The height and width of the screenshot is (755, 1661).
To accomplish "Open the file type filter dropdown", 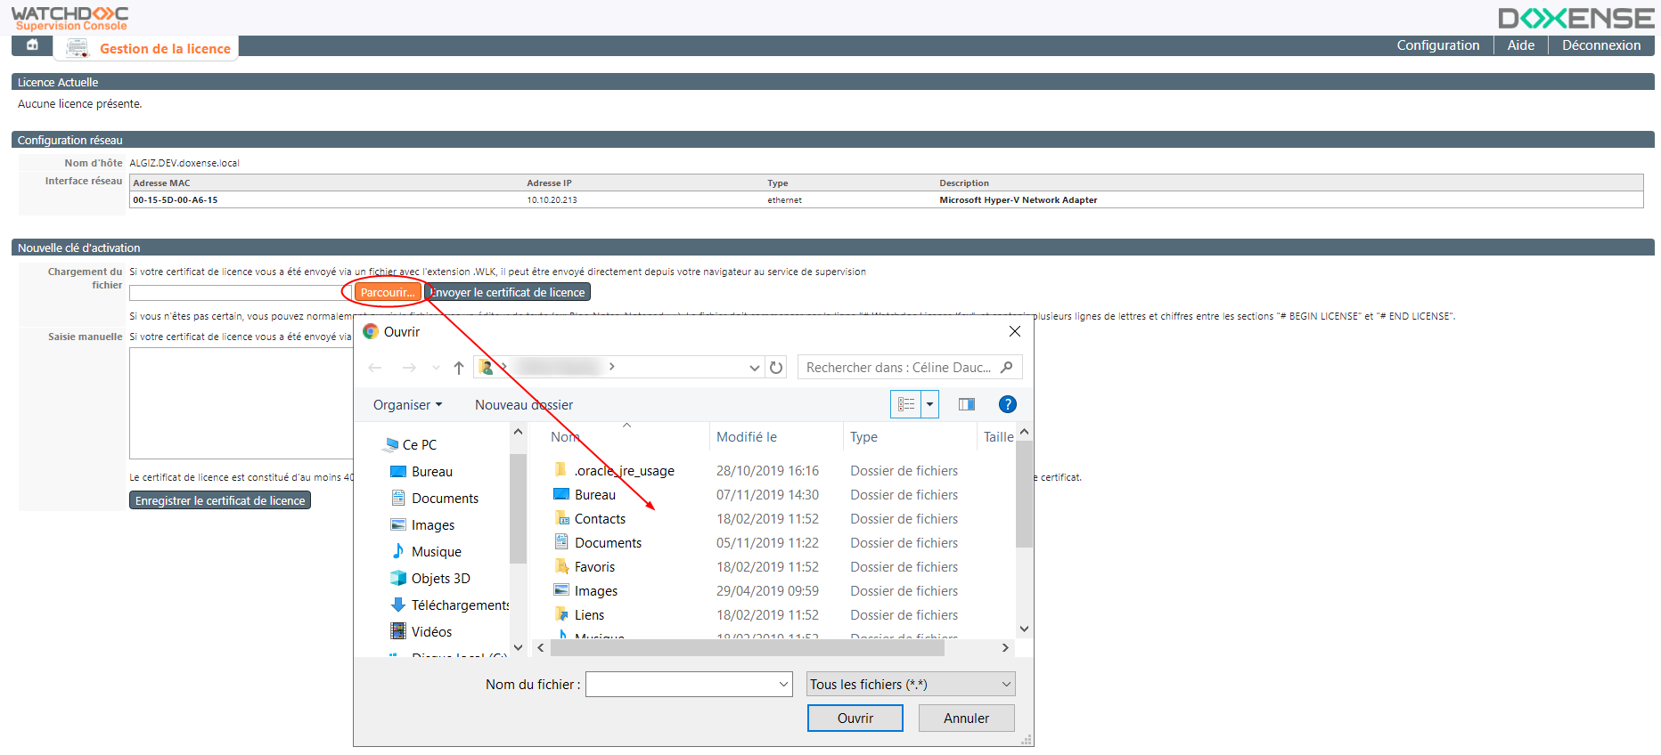I will 910,685.
